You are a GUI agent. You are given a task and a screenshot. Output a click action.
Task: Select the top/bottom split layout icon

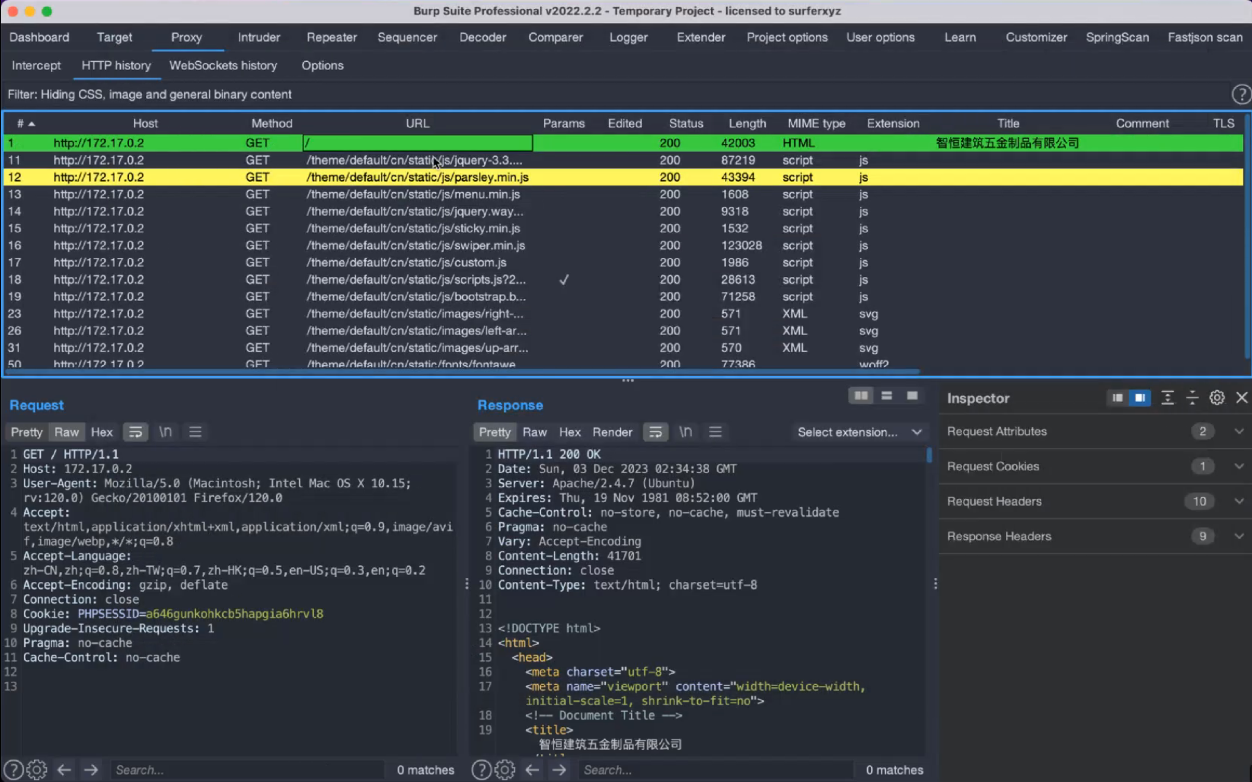[887, 395]
